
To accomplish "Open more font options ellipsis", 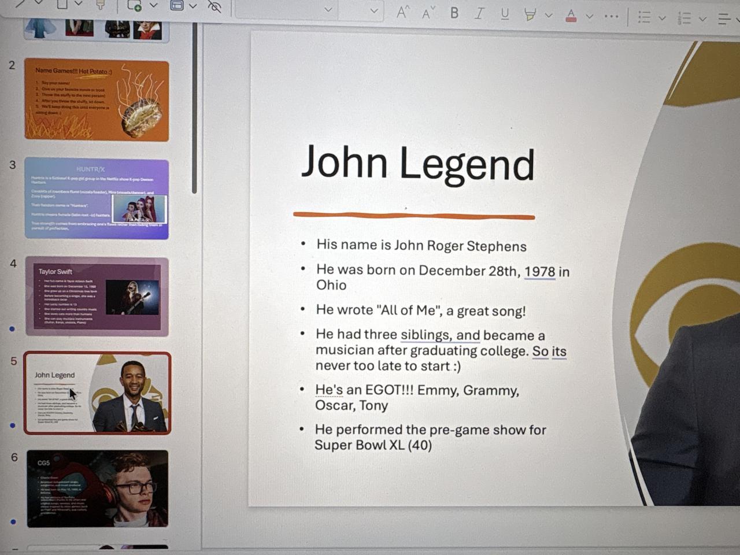I will click(x=611, y=17).
